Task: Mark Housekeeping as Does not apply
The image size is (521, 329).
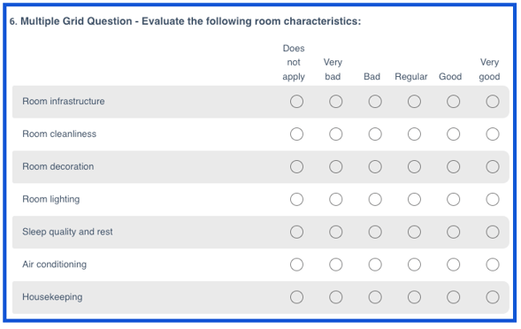Action: click(296, 297)
